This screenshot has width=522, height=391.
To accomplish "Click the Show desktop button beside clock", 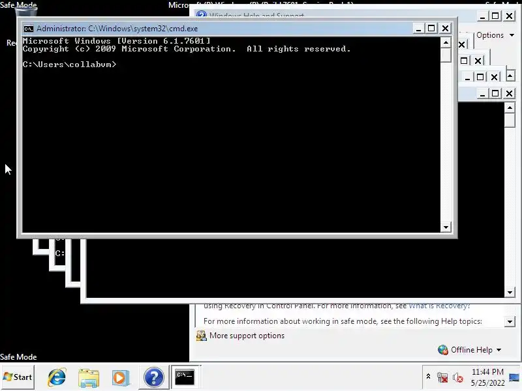I will pyautogui.click(x=514, y=377).
